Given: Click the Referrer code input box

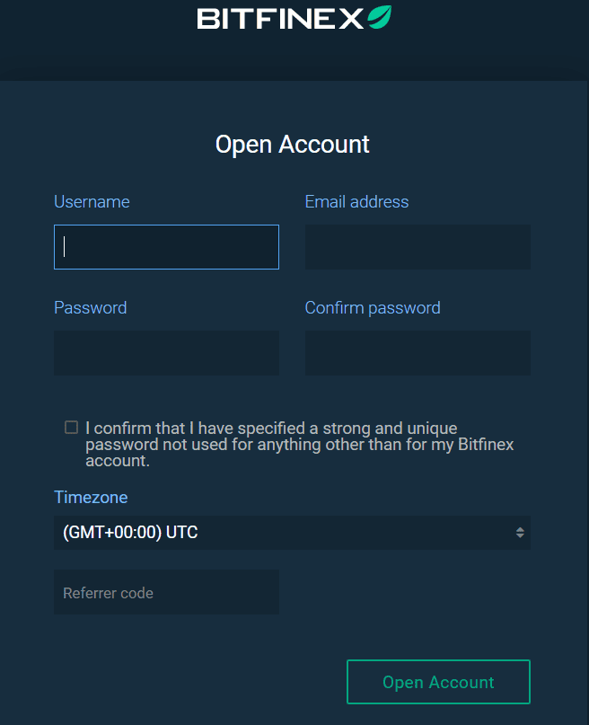Looking at the screenshot, I should (166, 592).
